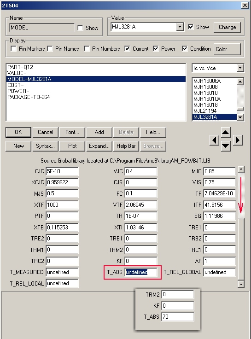Open the Color button
Screen dimensions: 251x339
227,49
